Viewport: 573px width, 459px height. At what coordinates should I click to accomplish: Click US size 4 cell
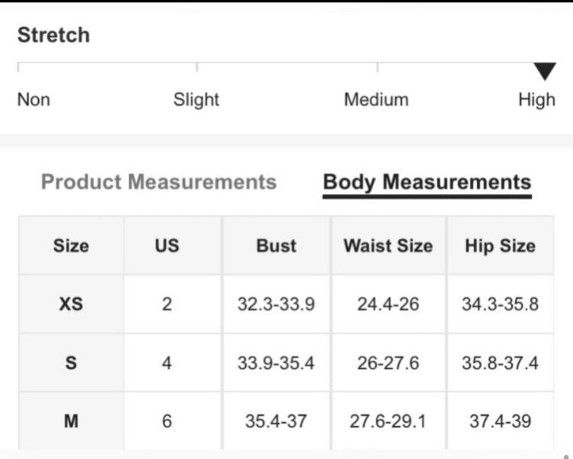tap(167, 363)
